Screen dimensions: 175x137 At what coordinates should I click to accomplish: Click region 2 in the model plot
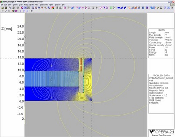click(52, 66)
